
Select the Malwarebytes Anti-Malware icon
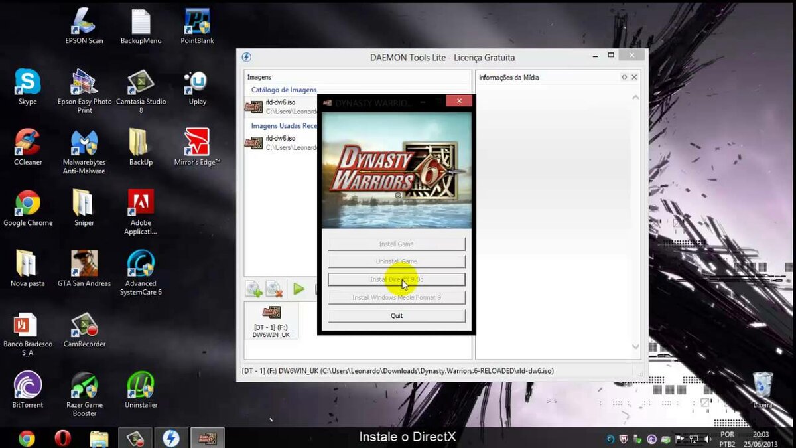(x=84, y=152)
